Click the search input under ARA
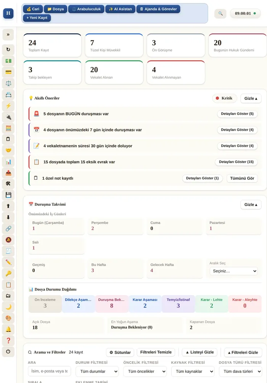The height and width of the screenshot is (383, 267). (49, 371)
